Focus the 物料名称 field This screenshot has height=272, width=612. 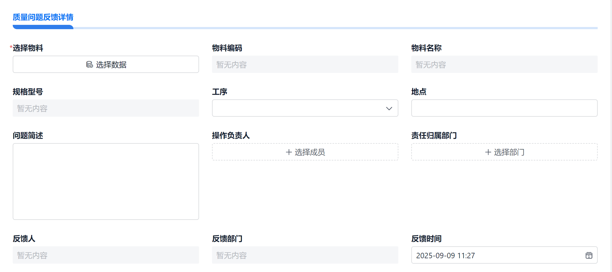pos(504,64)
